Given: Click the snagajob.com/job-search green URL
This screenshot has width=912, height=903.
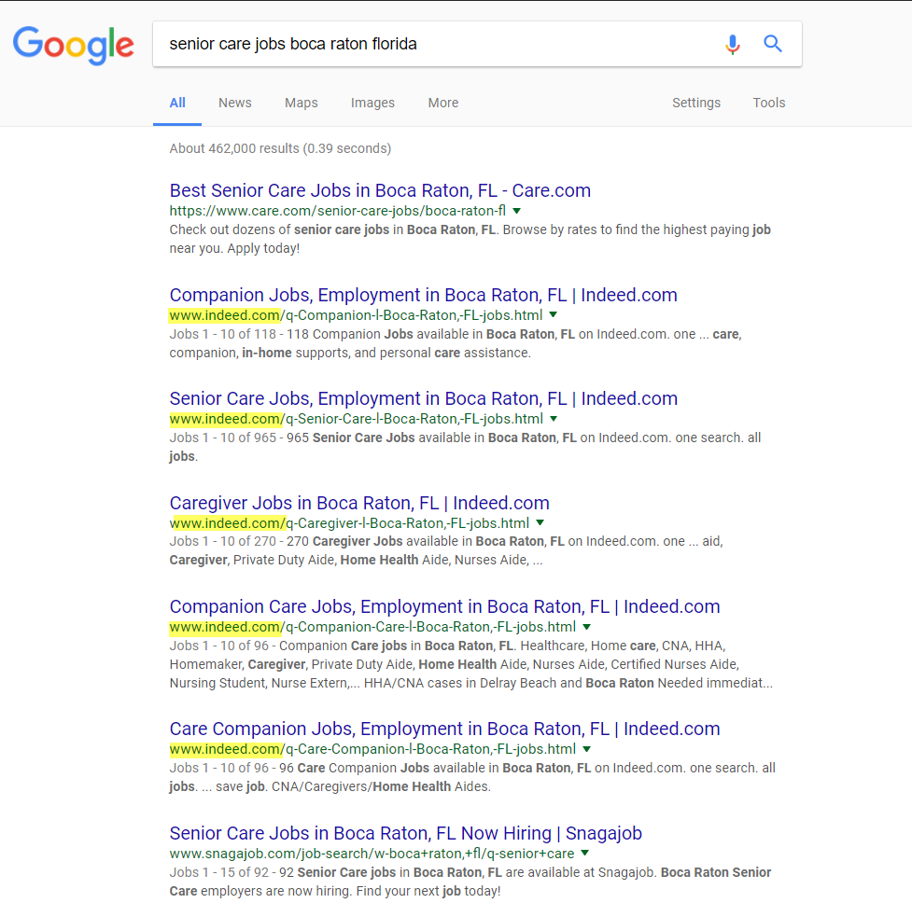Looking at the screenshot, I should [372, 854].
